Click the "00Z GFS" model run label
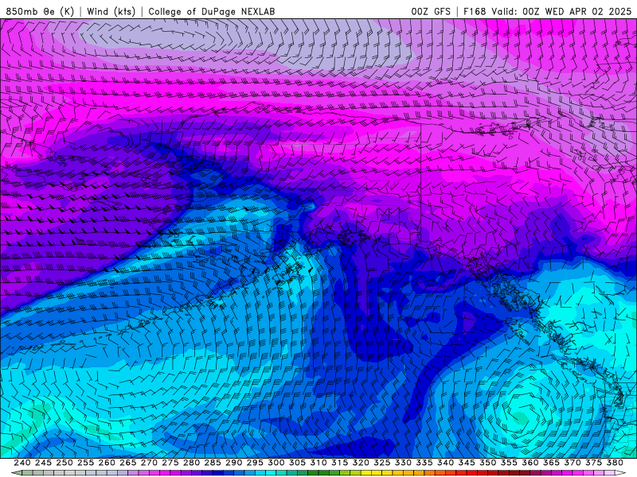 click(x=431, y=11)
